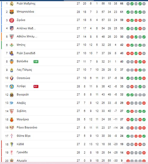Screen dimensions: 148x164
Task: Open the Girona club logo
Action: point(12,20)
